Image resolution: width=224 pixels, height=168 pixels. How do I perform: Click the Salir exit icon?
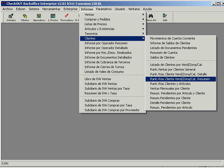pos(165,17)
